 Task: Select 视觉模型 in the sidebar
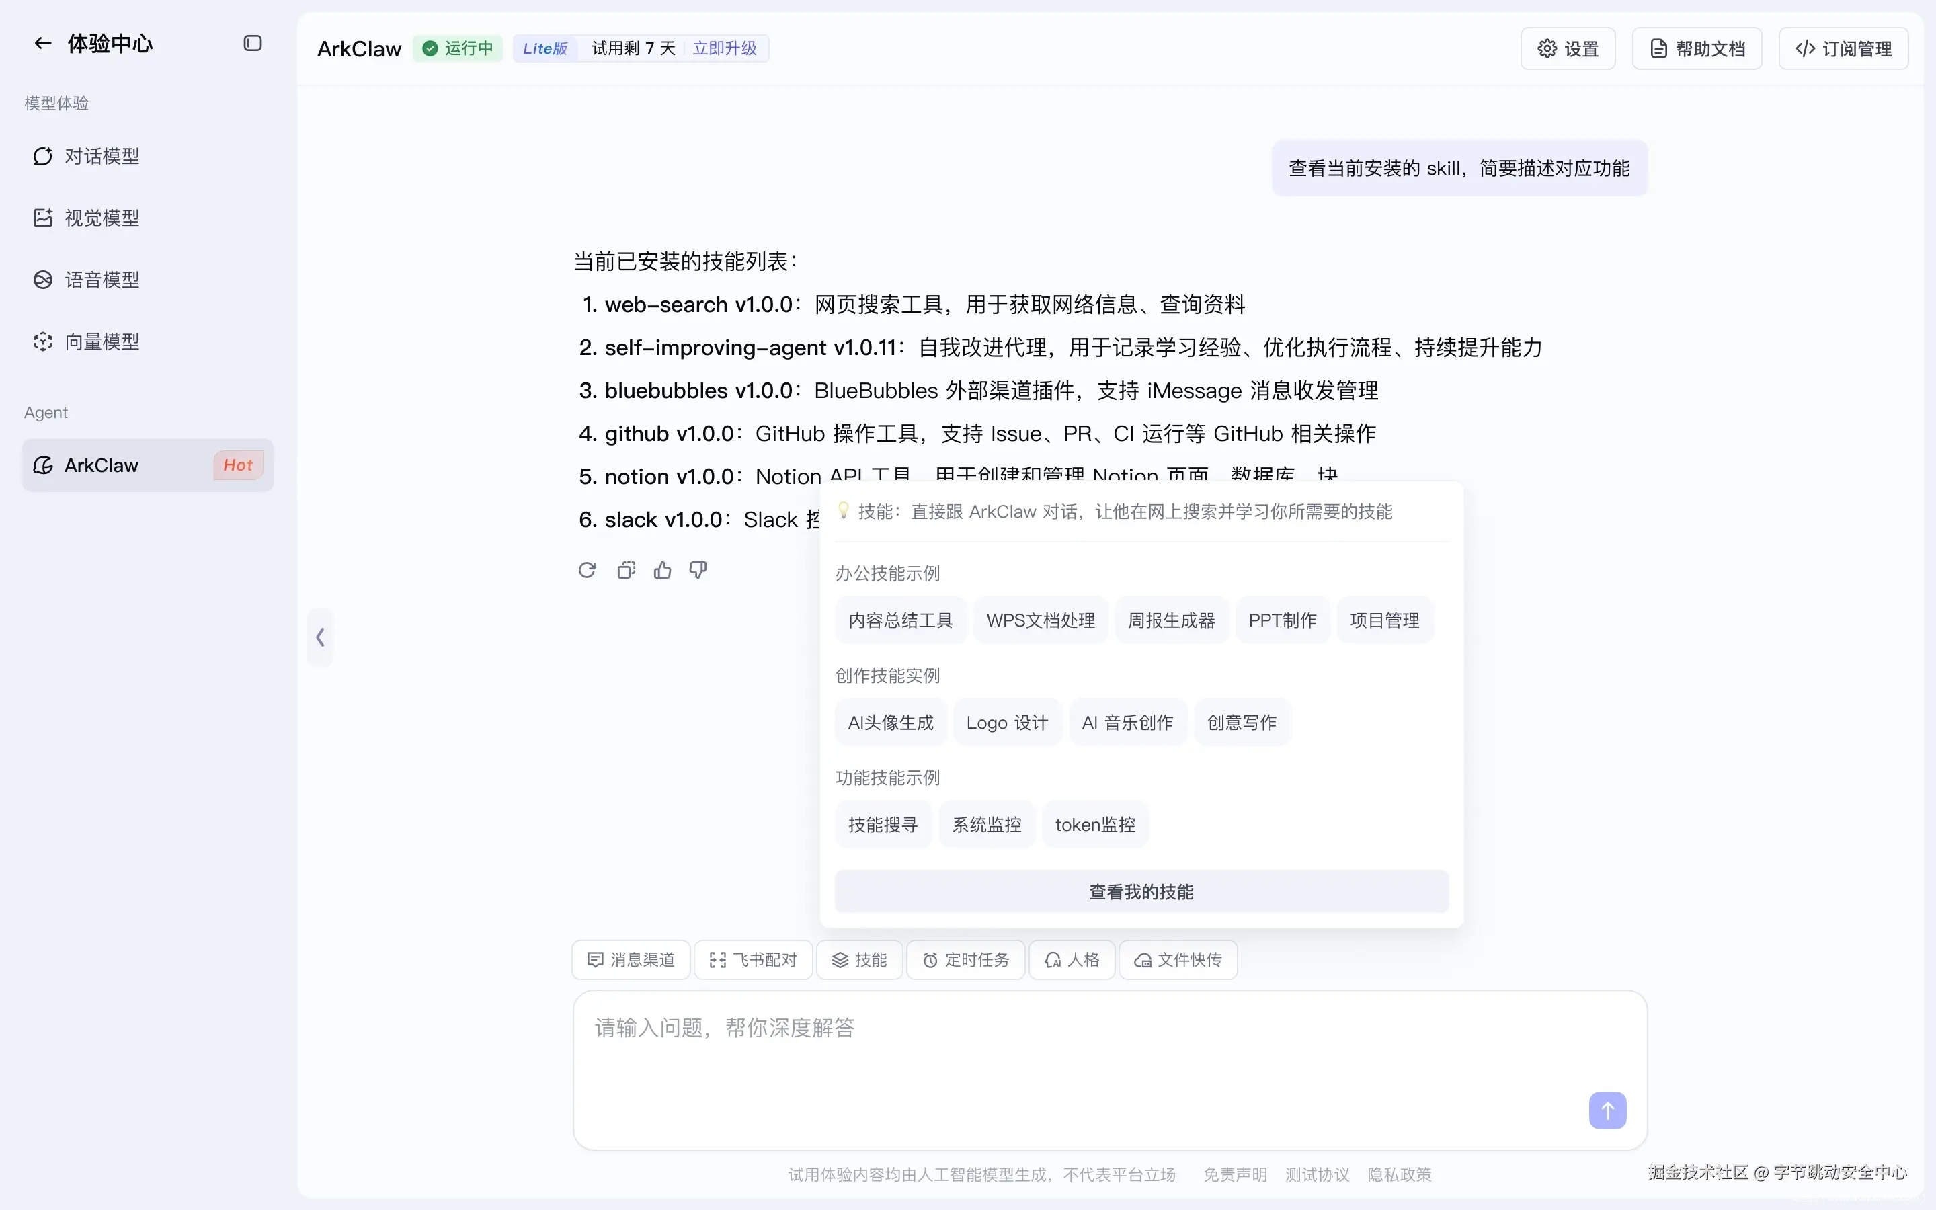click(102, 218)
